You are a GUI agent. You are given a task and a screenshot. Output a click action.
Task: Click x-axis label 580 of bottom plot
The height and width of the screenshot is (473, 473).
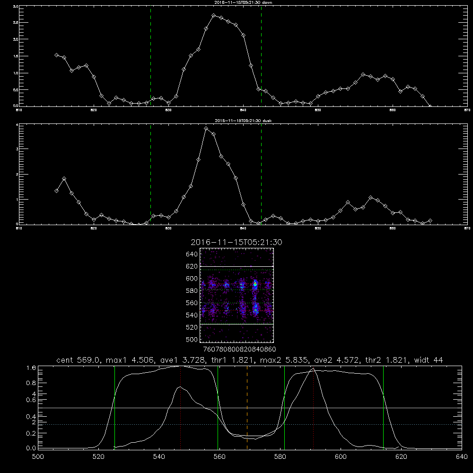click(x=280, y=456)
